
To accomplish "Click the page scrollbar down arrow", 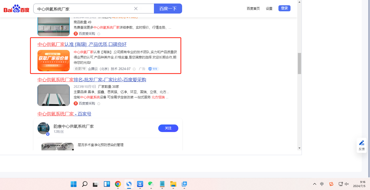I will [299, 148].
